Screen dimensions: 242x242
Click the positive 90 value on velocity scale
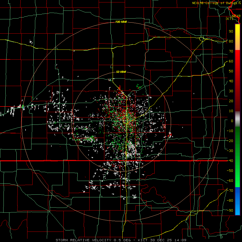point(231,31)
